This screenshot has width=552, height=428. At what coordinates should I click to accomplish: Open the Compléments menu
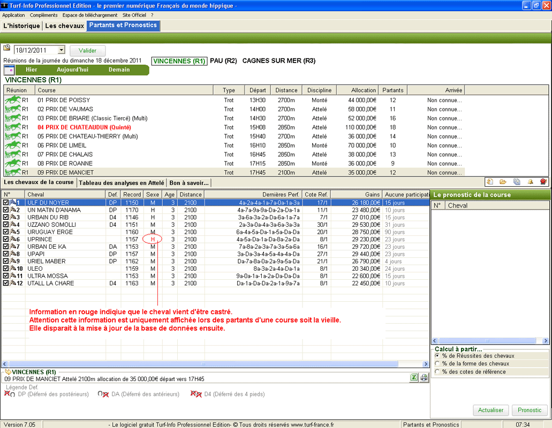[x=44, y=15]
